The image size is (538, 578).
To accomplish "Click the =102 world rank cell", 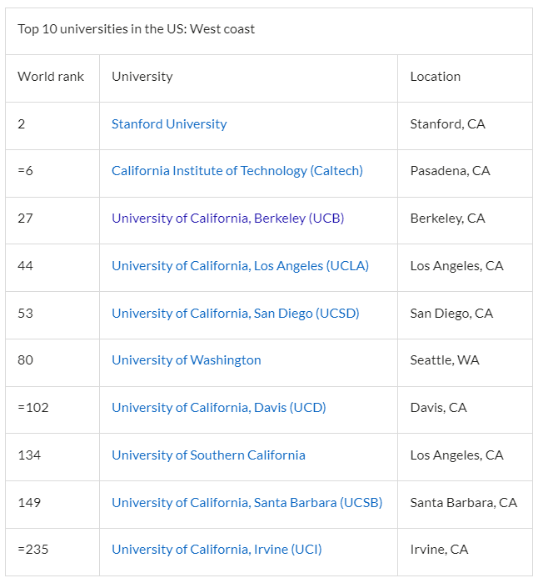I will (52, 410).
